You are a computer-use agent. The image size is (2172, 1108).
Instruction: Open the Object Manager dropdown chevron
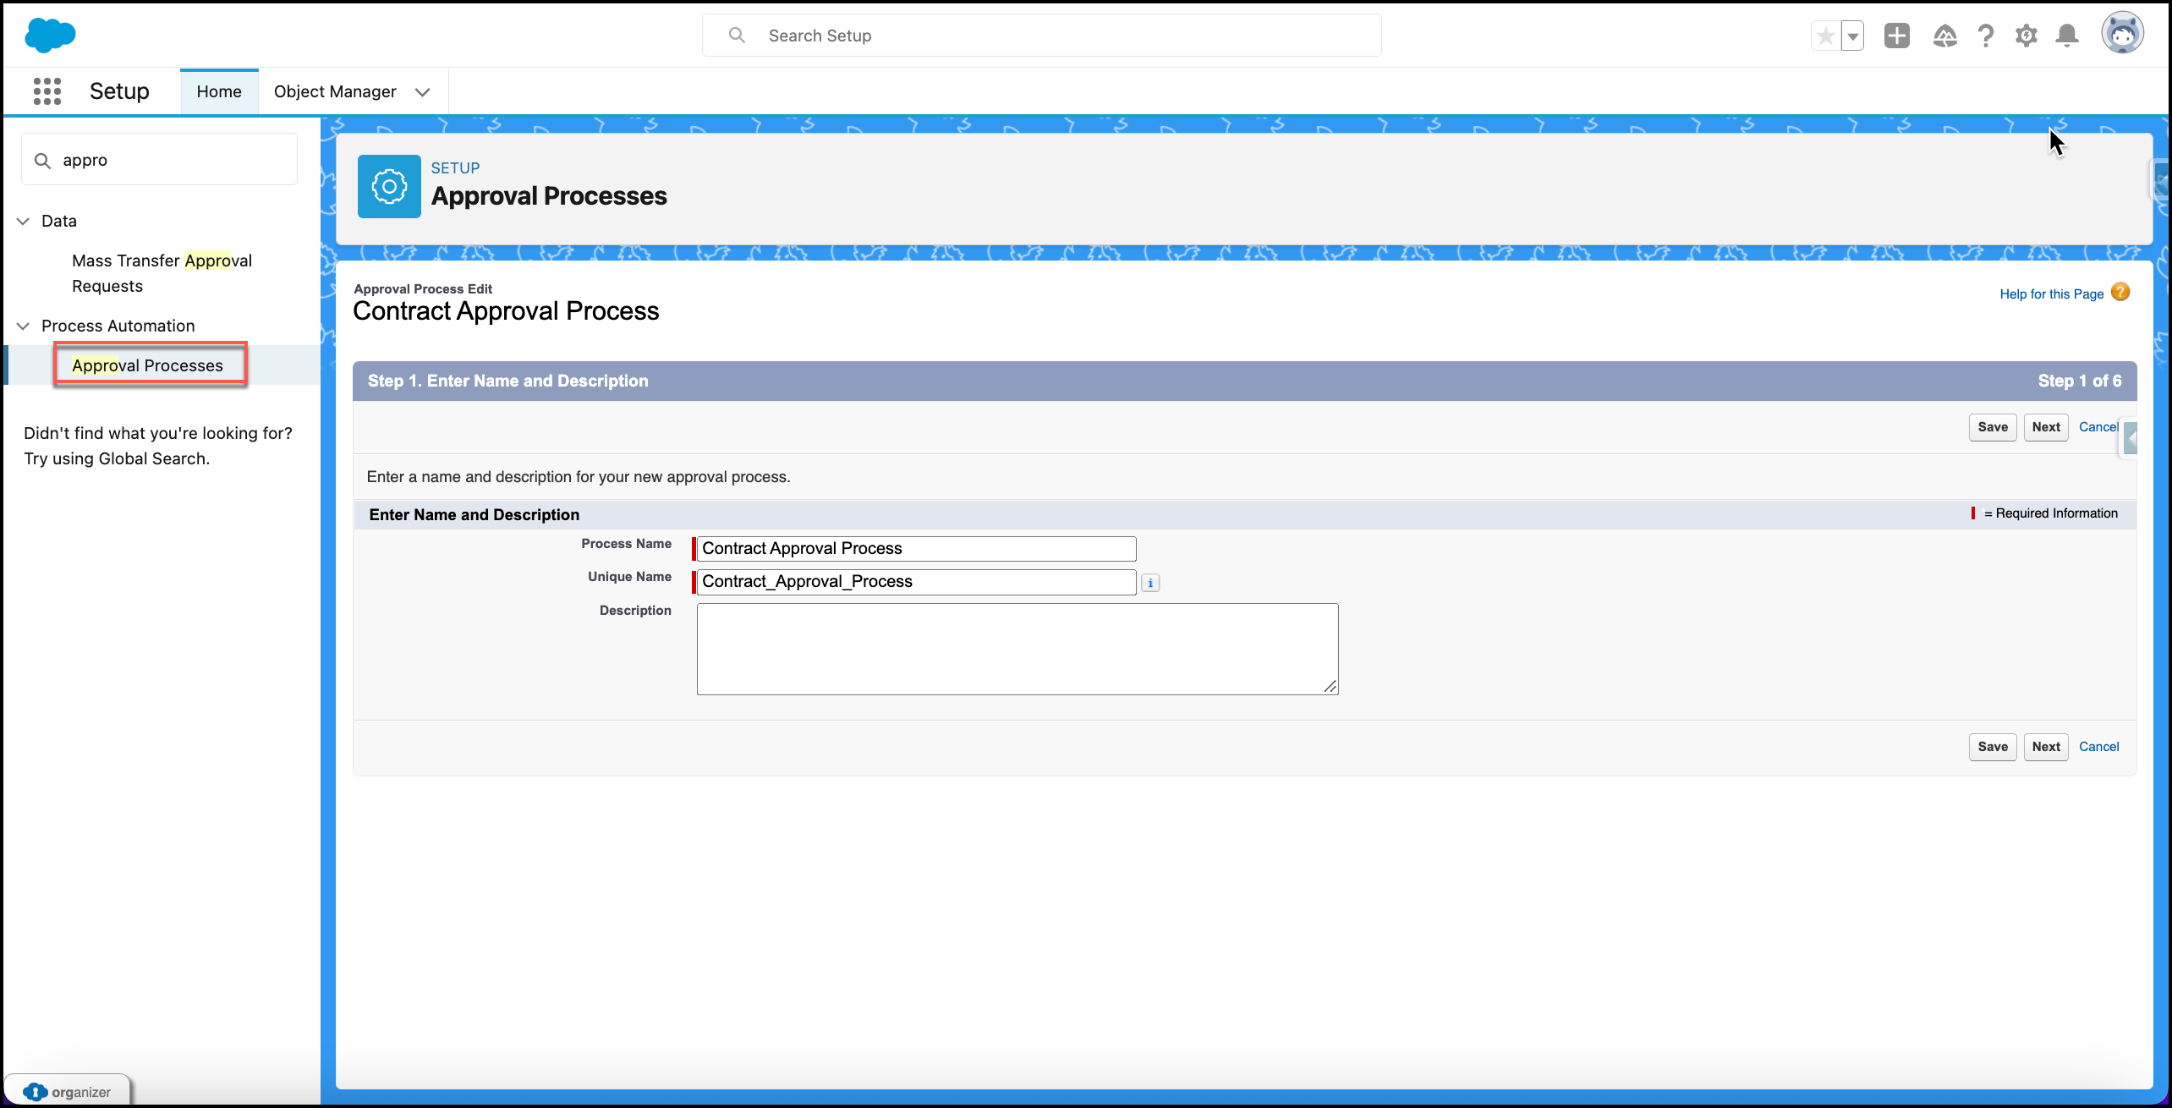tap(422, 92)
